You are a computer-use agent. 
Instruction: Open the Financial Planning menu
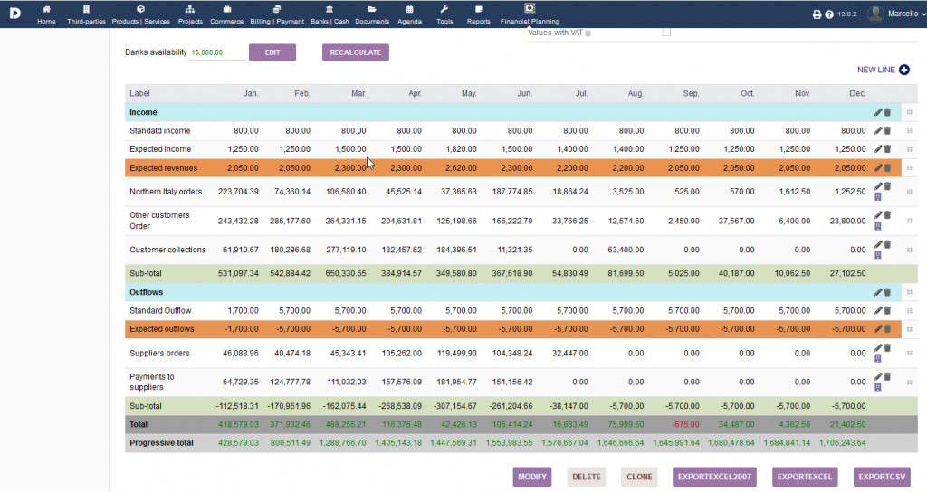click(530, 14)
